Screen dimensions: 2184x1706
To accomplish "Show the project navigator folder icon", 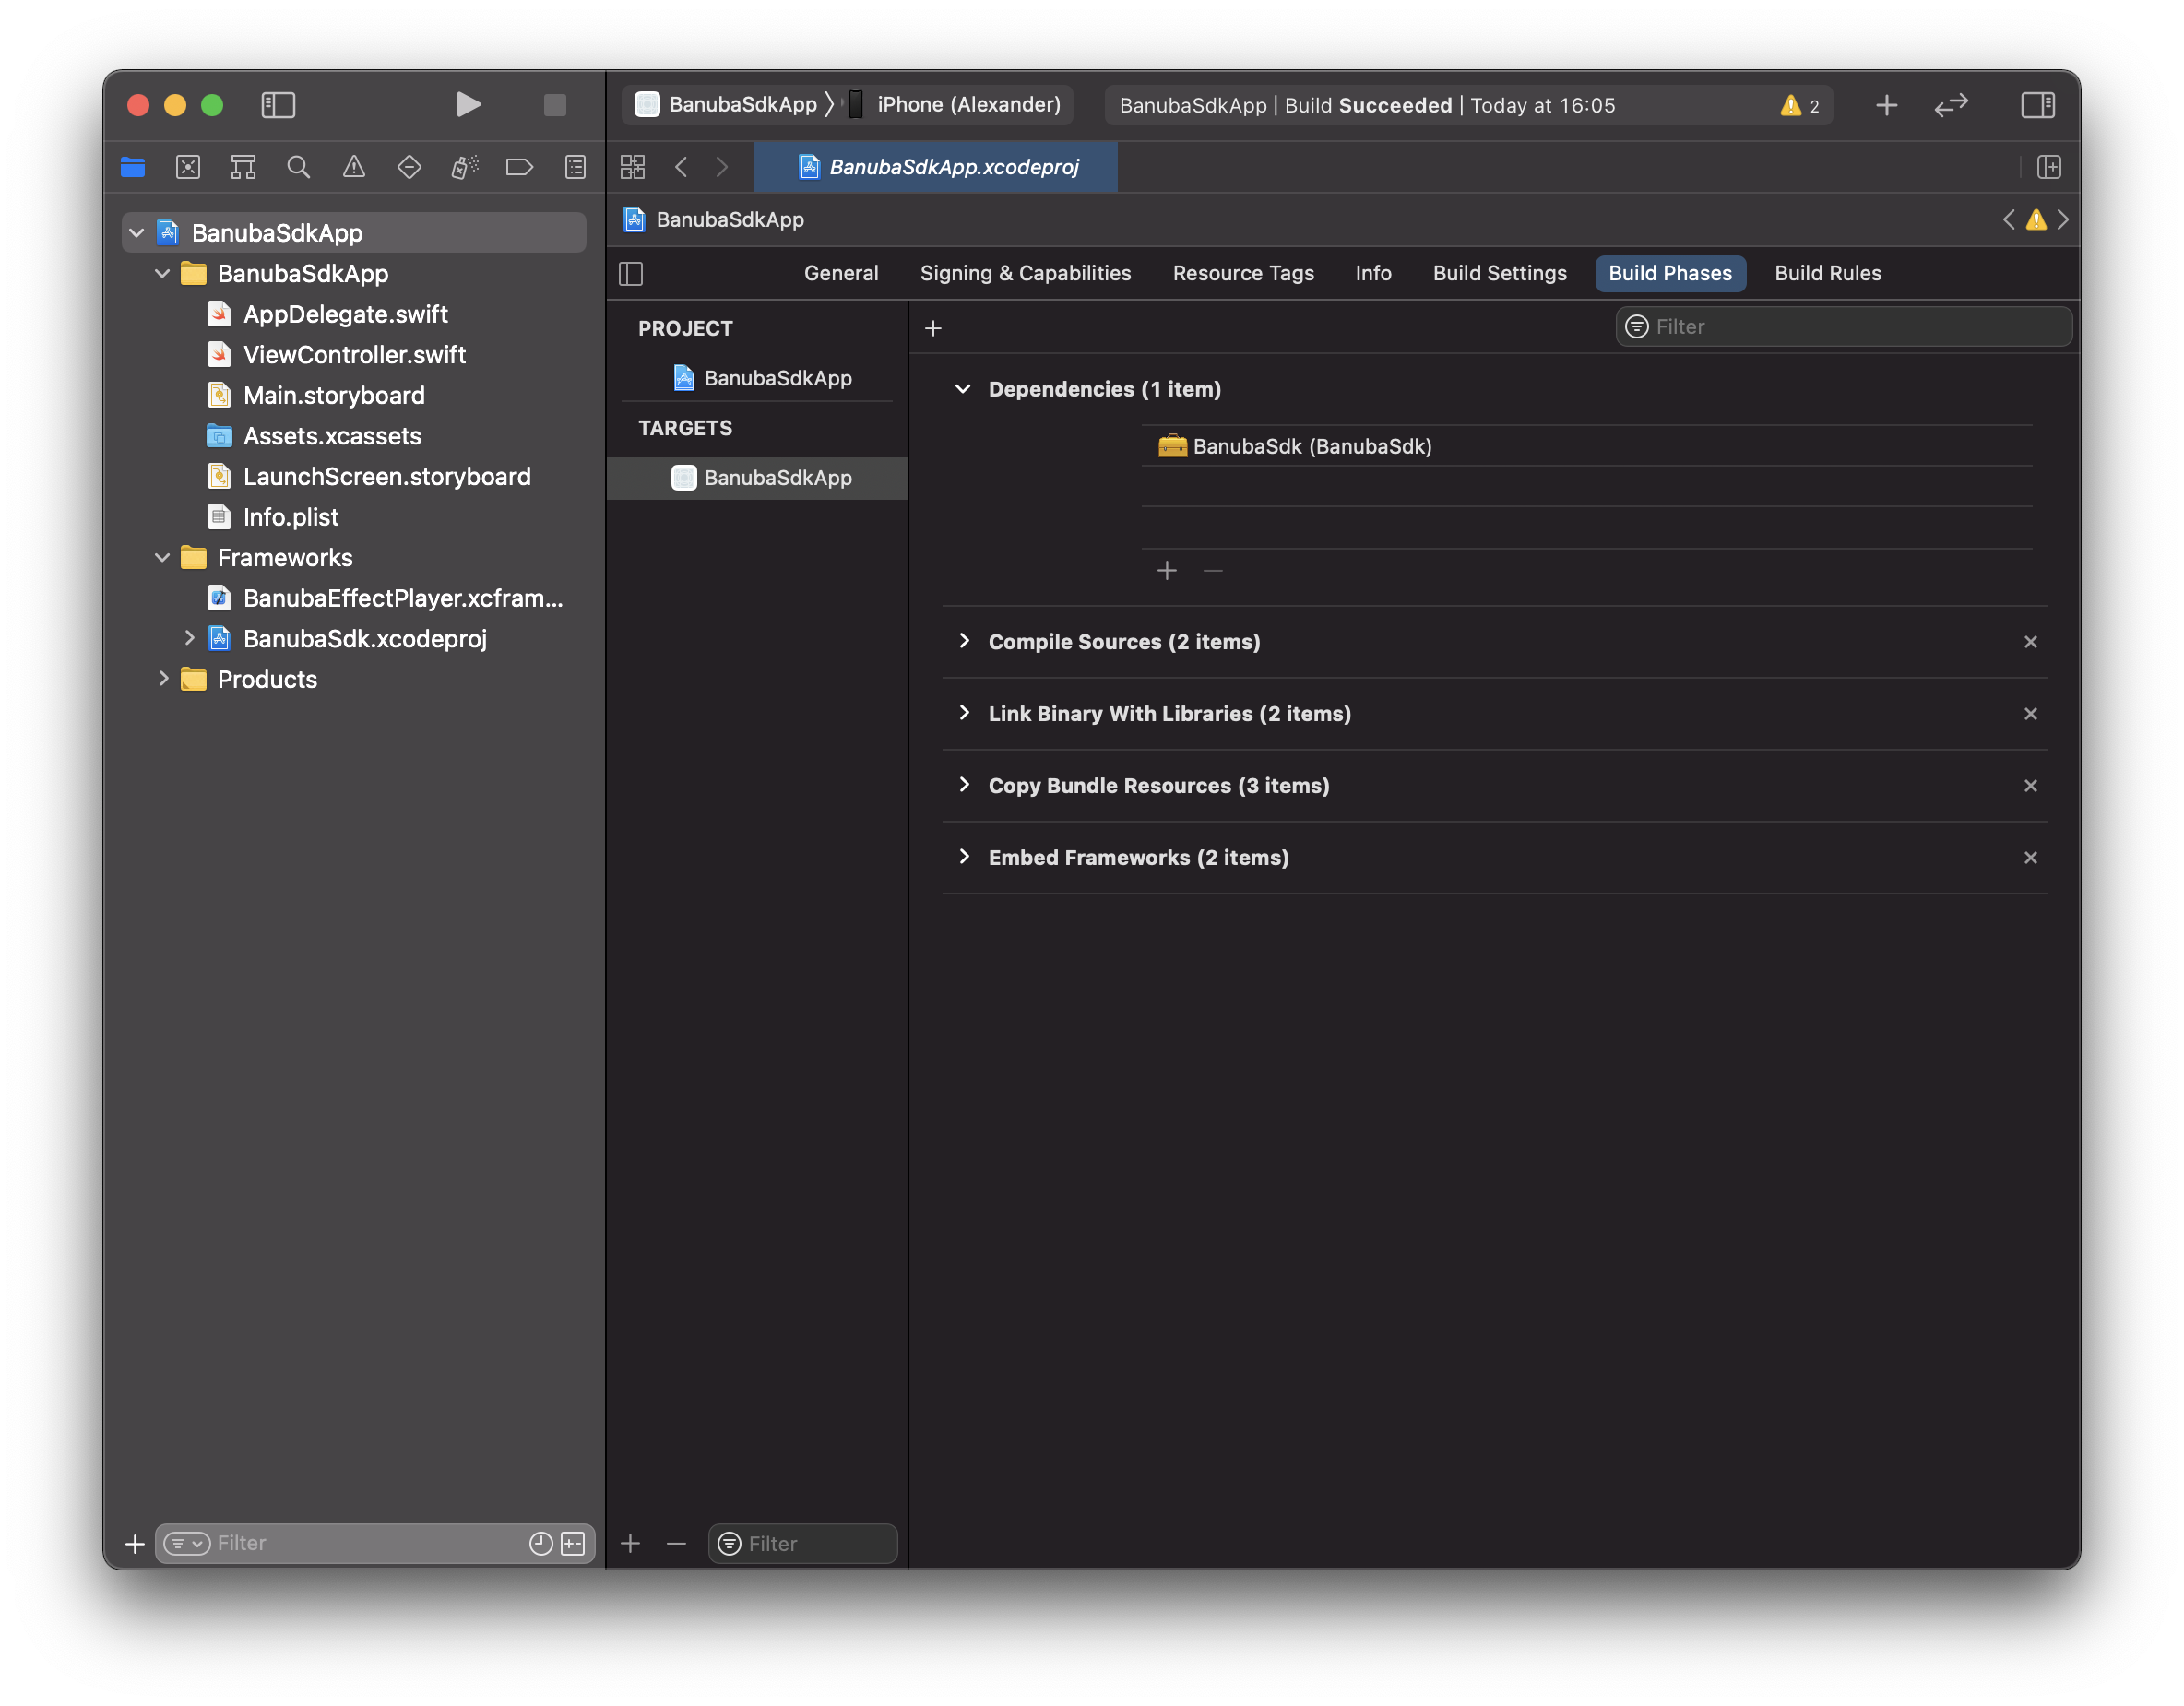I will pyautogui.click(x=133, y=167).
